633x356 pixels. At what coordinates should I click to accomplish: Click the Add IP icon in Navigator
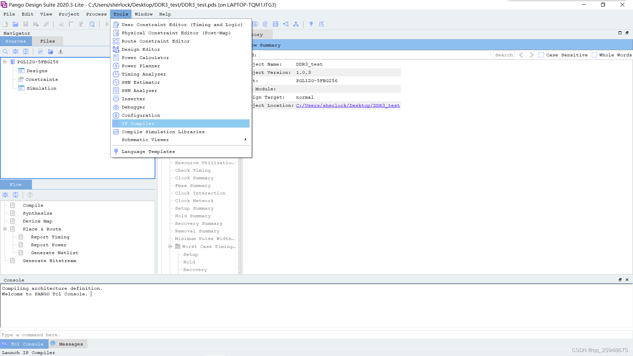(x=40, y=52)
